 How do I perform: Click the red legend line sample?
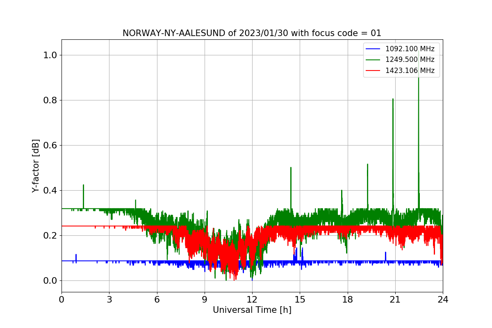pyautogui.click(x=374, y=71)
